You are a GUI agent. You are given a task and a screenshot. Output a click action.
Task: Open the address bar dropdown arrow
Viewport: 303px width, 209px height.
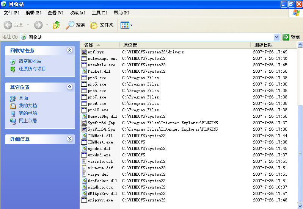point(277,37)
